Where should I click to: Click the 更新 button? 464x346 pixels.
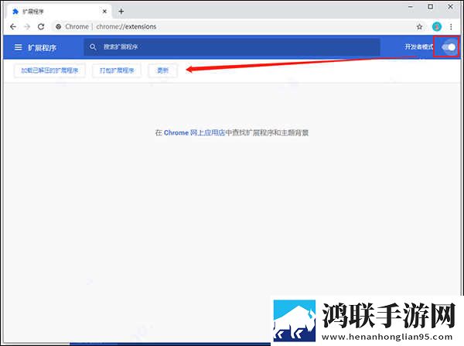point(162,70)
